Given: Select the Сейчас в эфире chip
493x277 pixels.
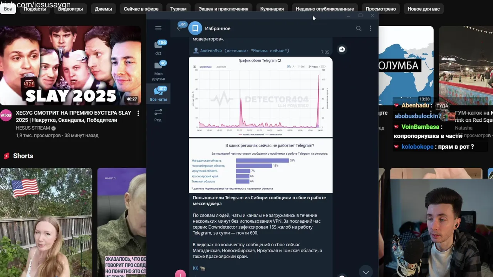Looking at the screenshot, I should [x=141, y=8].
